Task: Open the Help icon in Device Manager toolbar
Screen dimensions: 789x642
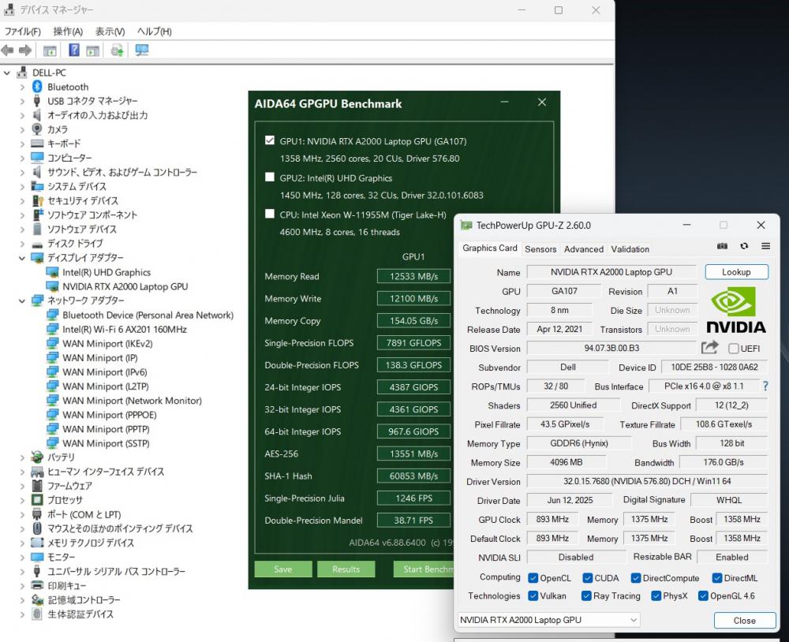Action: click(74, 50)
